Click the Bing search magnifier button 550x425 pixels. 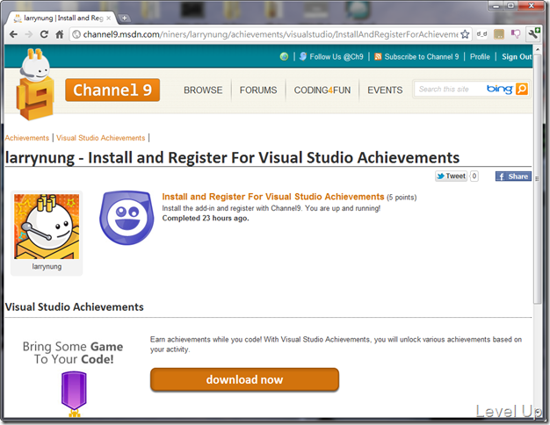point(522,89)
